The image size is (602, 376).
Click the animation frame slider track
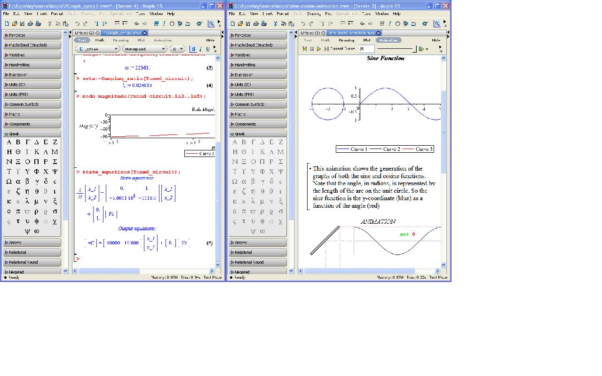395,49
